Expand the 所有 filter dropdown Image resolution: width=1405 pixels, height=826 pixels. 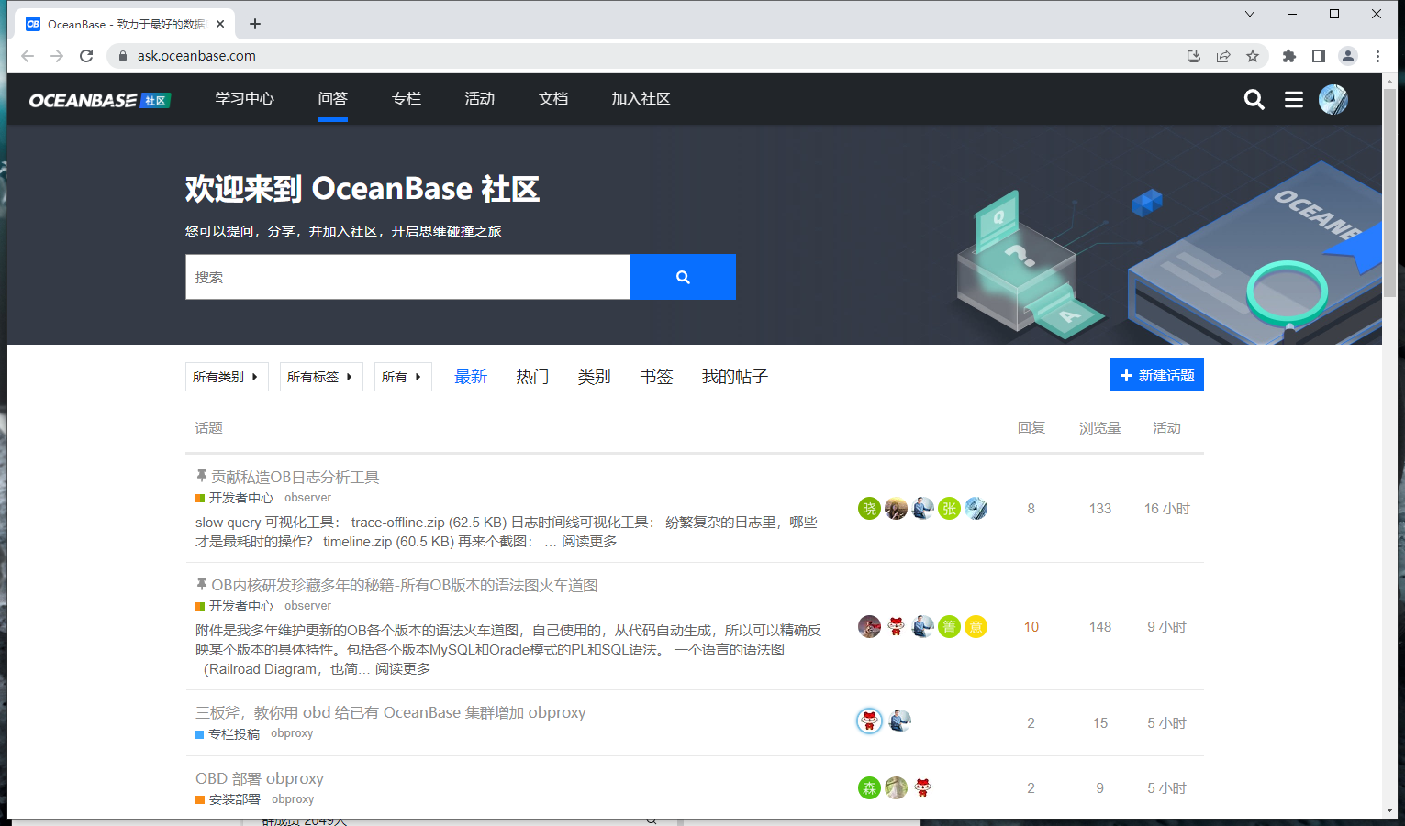403,377
